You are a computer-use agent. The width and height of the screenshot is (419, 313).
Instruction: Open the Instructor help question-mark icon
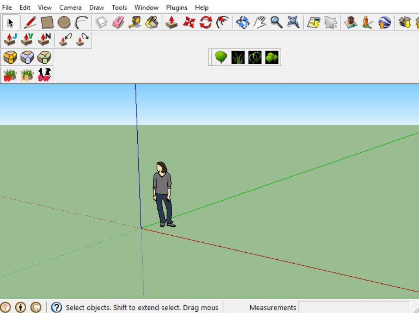point(56,307)
